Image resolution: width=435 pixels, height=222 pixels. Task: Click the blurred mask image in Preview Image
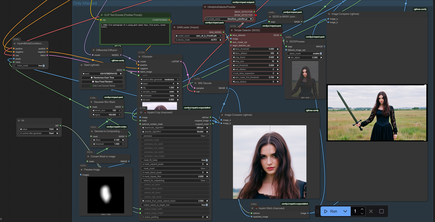pyautogui.click(x=106, y=195)
